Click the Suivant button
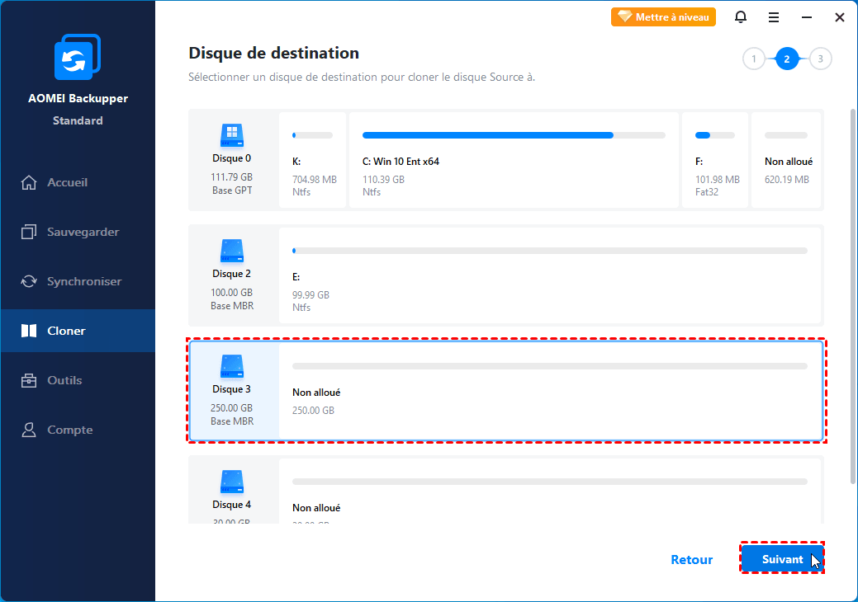 pos(781,558)
